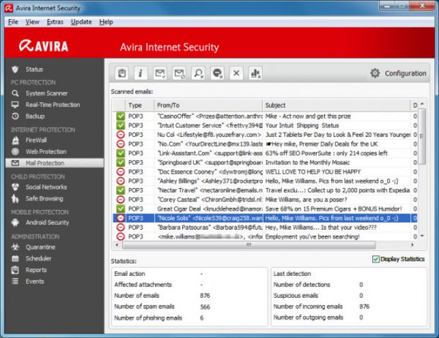Open the Help menu

coord(106,22)
